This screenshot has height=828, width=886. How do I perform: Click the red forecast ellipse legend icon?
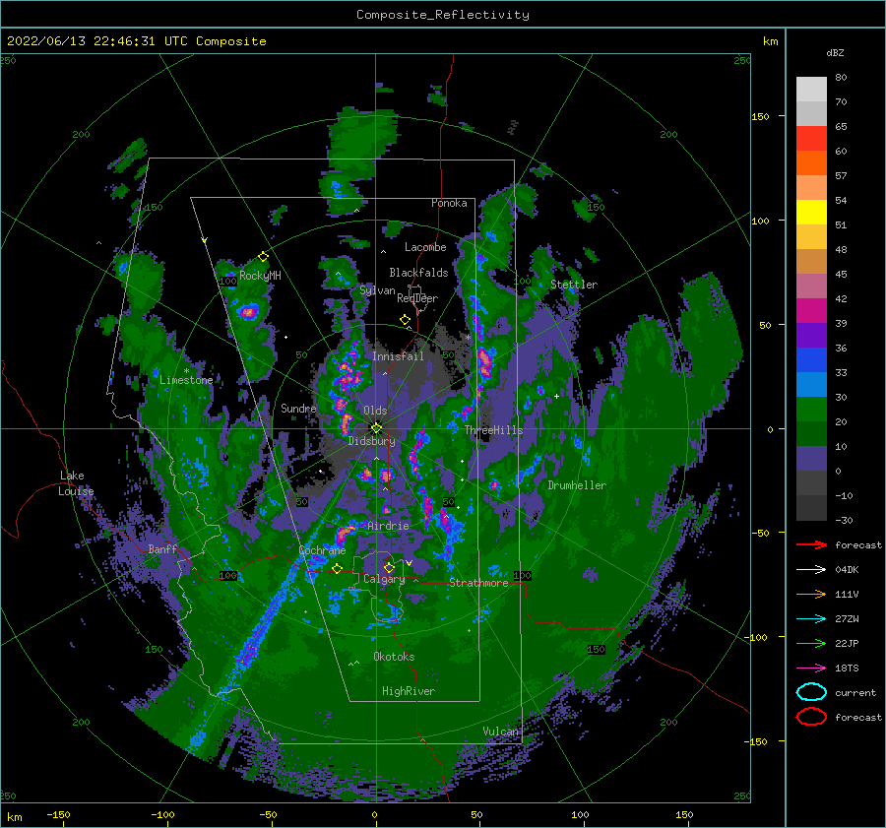click(x=811, y=717)
